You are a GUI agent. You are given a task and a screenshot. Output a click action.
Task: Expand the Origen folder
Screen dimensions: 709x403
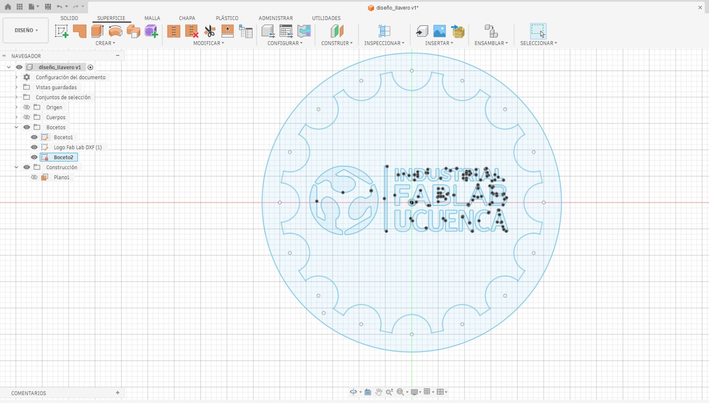[x=16, y=107]
